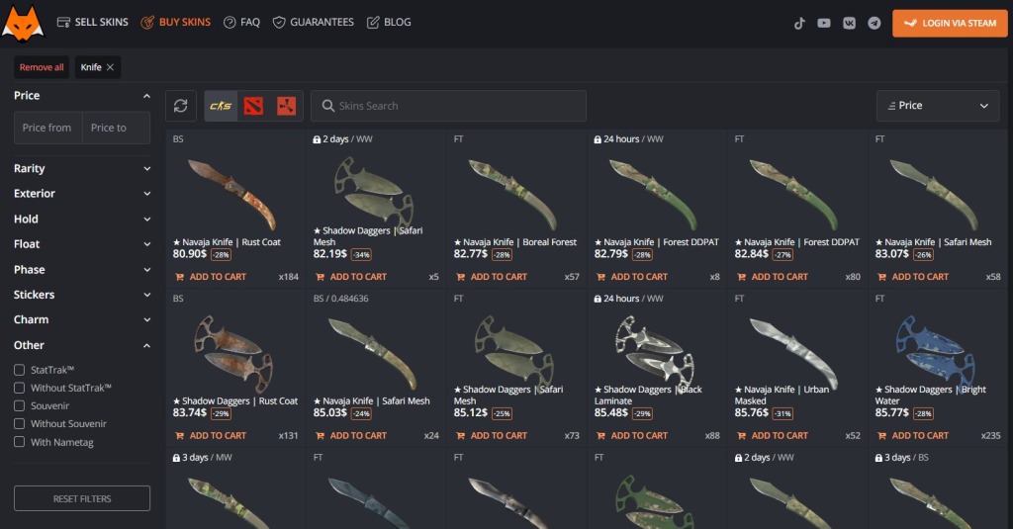Viewport: 1013px width, 529px height.
Task: Click the Skins Search input field
Action: 455,106
